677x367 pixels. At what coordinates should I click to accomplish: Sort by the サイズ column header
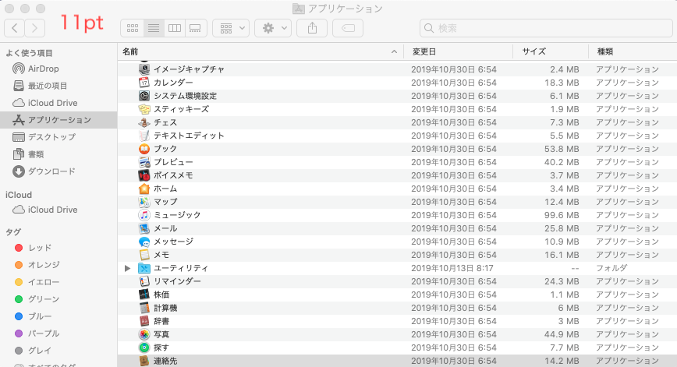pyautogui.click(x=551, y=51)
